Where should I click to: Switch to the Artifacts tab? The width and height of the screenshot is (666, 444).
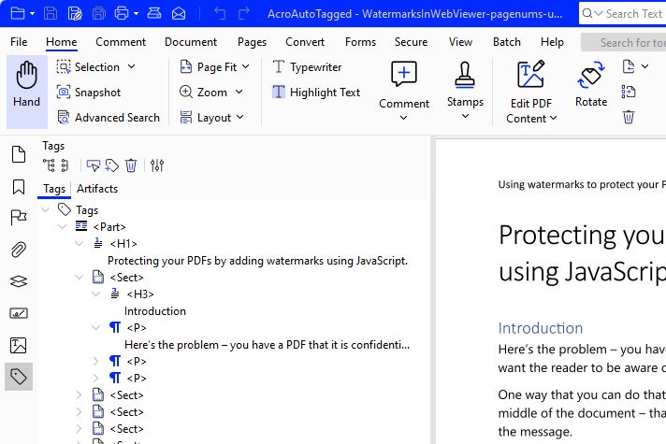97,189
